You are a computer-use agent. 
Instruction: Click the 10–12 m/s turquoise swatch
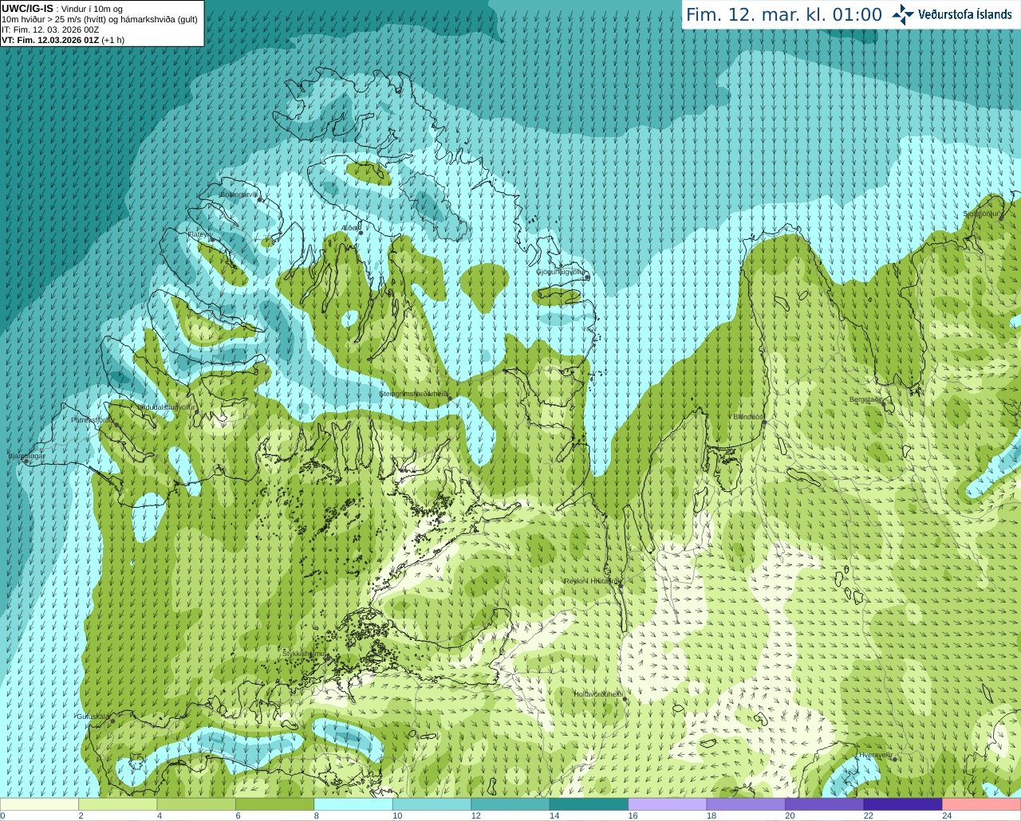pyautogui.click(x=432, y=804)
